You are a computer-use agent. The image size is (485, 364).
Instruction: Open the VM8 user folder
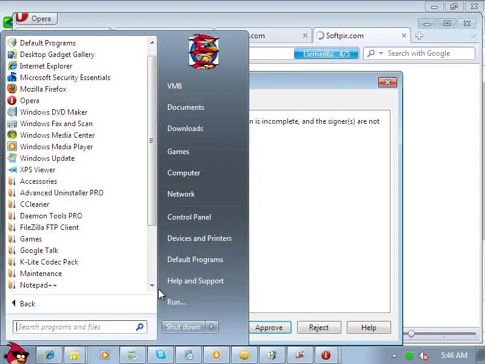tap(175, 86)
